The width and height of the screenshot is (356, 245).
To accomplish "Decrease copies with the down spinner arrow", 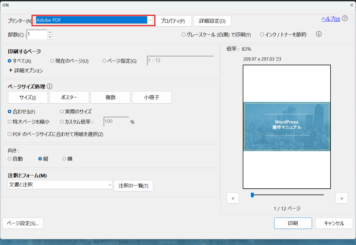I will coord(50,37).
